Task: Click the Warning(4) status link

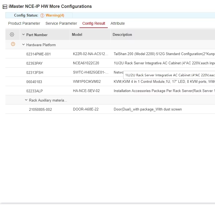Action: 55,15
